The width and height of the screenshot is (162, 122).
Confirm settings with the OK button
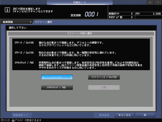(145, 115)
